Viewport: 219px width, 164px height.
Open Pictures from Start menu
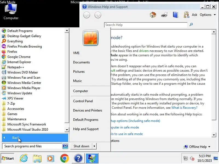click(79, 72)
